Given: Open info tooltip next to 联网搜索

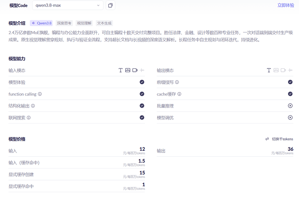Looking at the screenshot, I should coord(29,118).
